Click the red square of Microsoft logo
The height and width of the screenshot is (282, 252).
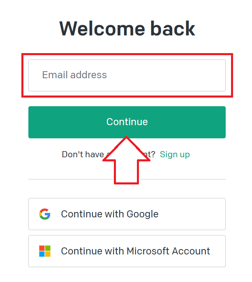coord(42,248)
